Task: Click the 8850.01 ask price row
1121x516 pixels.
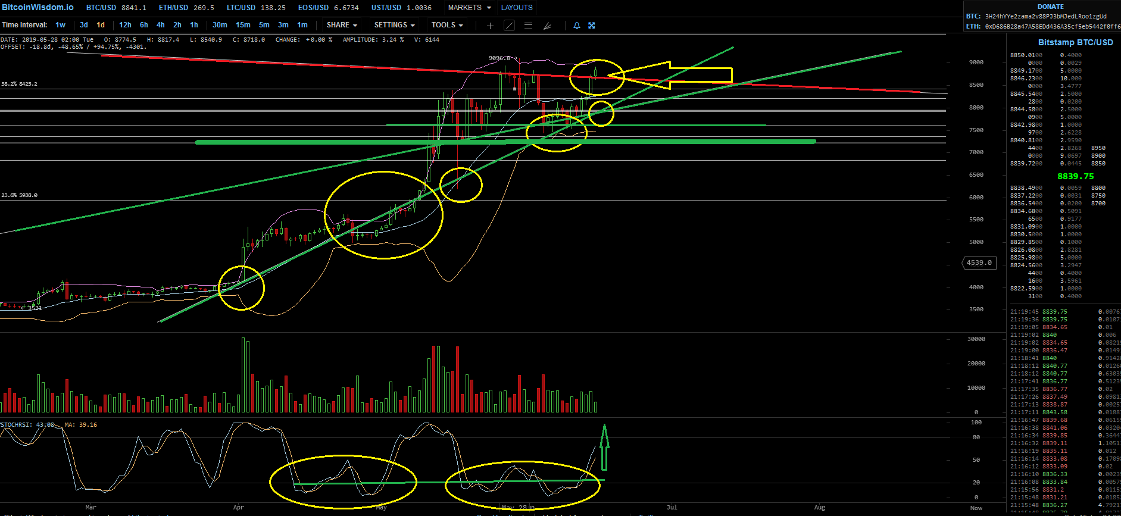Action: 1046,55
